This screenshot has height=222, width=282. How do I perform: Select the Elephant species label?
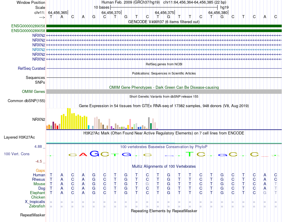coord(37,193)
